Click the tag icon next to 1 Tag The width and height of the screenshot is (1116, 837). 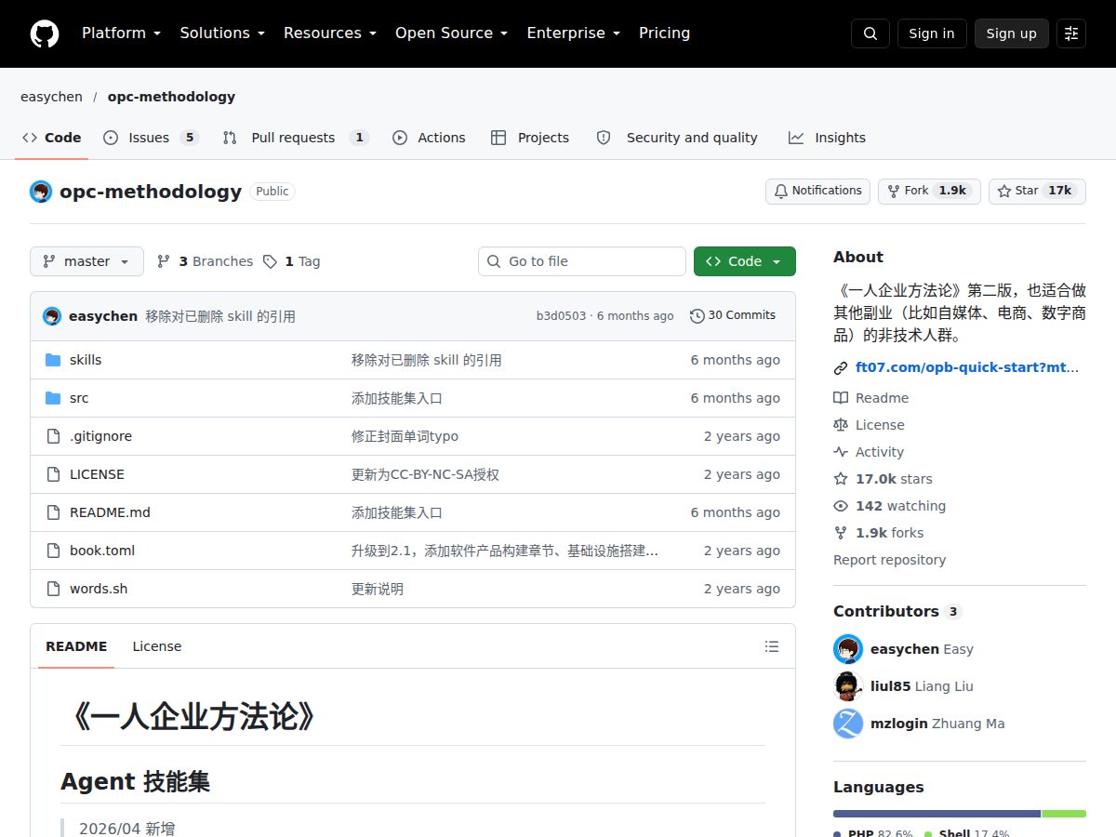270,261
